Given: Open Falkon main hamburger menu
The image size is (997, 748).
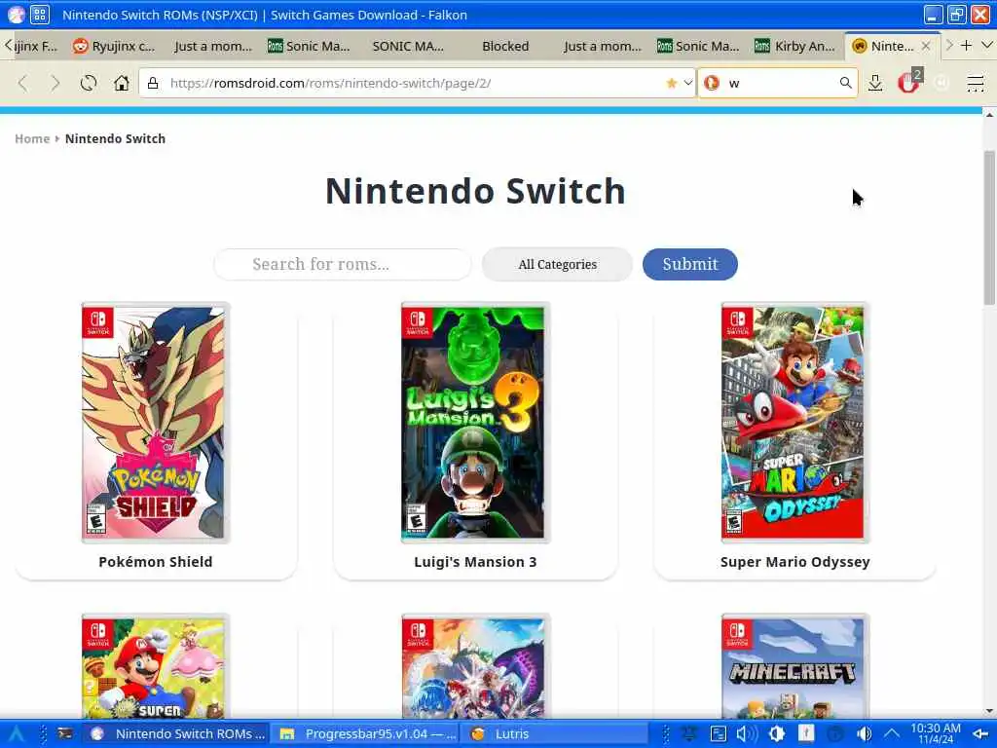Looking at the screenshot, I should 976,84.
